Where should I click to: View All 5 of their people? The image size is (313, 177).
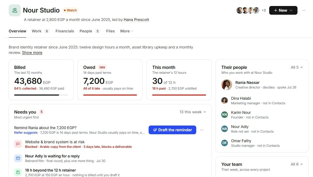[x=297, y=67]
